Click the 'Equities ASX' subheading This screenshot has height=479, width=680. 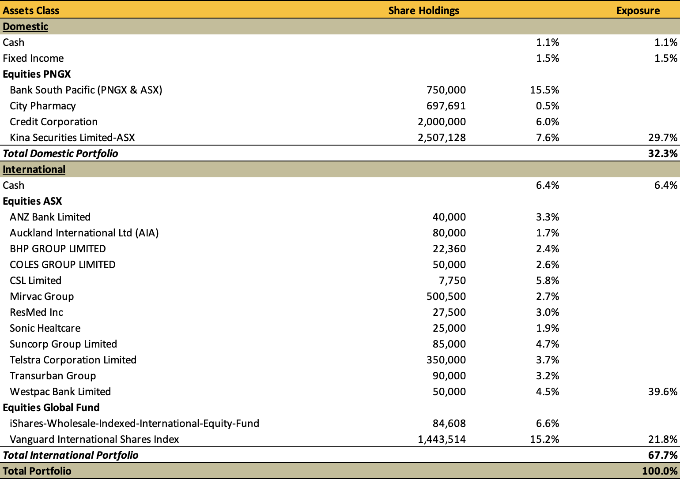tap(32, 201)
